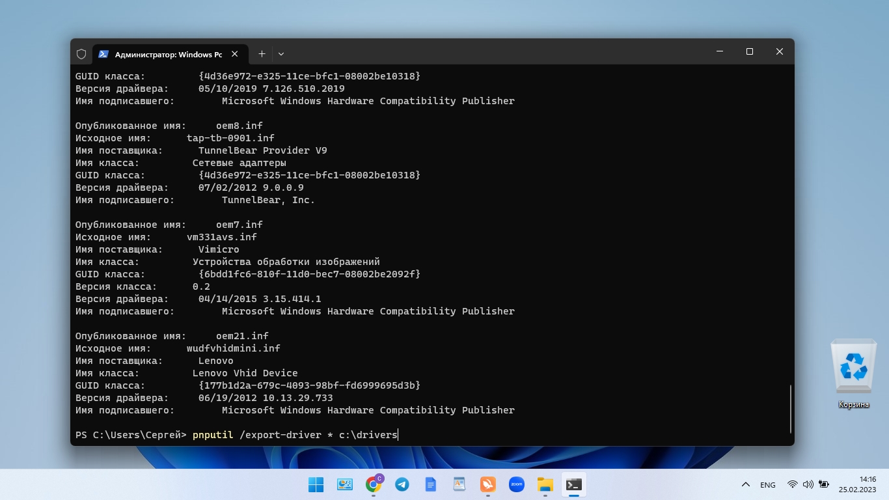The width and height of the screenshot is (889, 500).
Task: Click the text 04/14/2015 3.15.414.1
Action: click(x=260, y=299)
